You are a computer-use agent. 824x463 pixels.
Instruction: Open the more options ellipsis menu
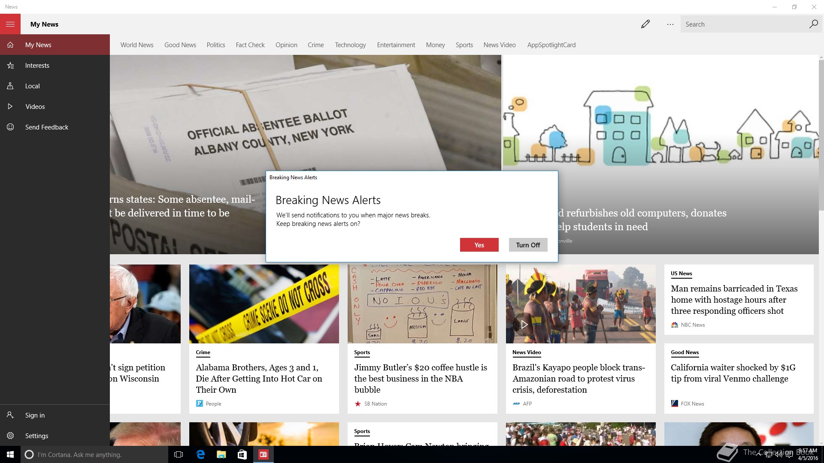[x=670, y=24]
